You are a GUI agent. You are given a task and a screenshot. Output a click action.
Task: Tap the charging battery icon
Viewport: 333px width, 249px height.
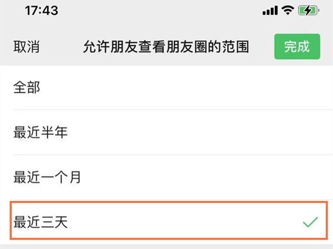pos(307,11)
